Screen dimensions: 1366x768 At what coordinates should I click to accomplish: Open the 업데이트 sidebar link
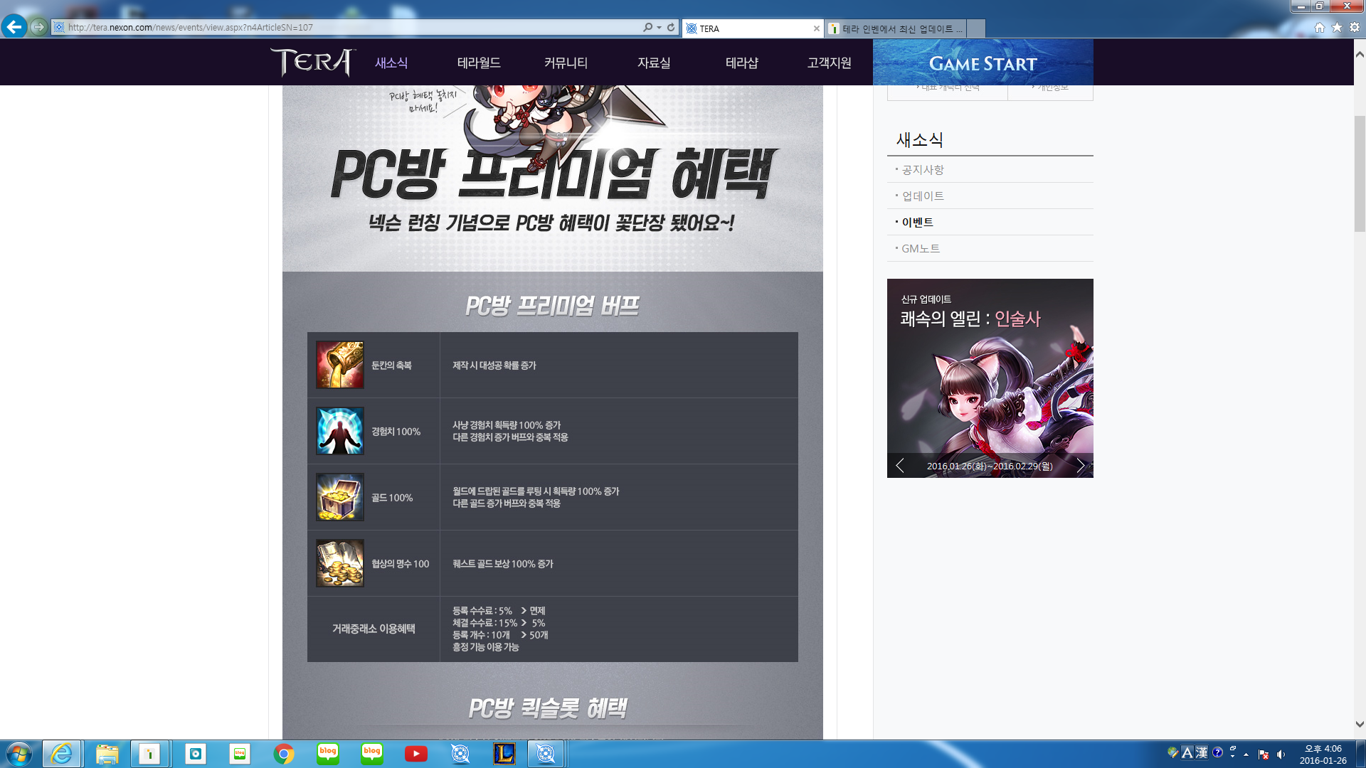point(923,196)
